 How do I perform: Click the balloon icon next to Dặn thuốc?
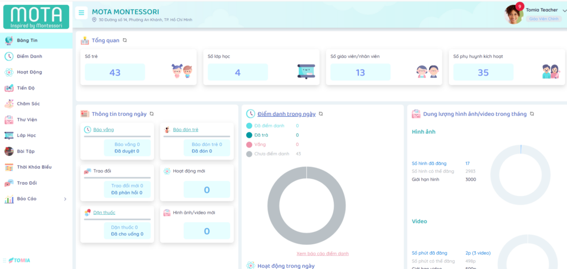pyautogui.click(x=87, y=213)
